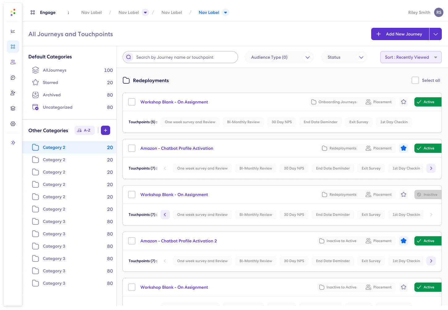Toggle A-Z sort for Other Categories

(x=85, y=130)
